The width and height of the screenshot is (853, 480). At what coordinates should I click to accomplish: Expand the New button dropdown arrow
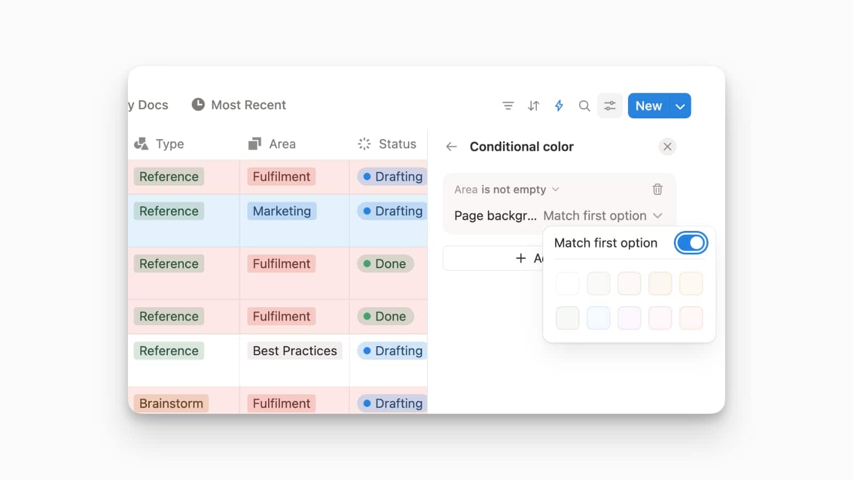(680, 106)
